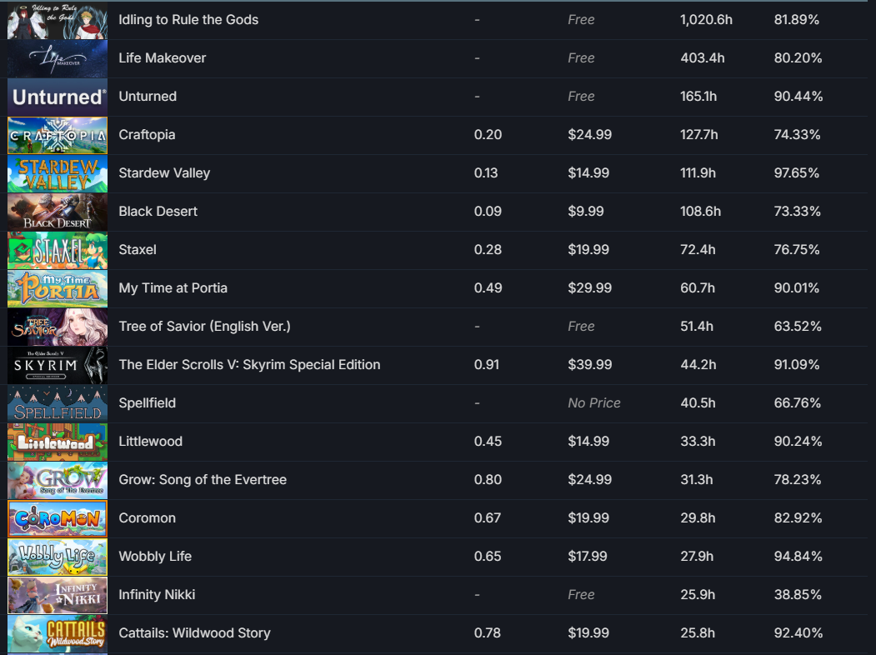Open the My Time at Portia title
Viewport: 876px width, 655px height.
point(173,288)
